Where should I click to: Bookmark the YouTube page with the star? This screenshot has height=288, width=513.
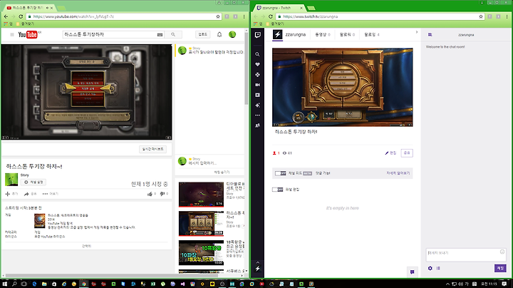218,16
